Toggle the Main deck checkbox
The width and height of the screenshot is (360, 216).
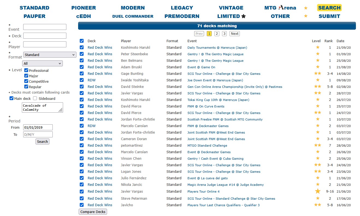click(x=11, y=98)
